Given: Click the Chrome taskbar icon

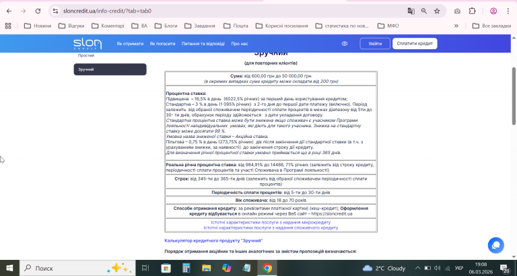Looking at the screenshot, I should click(x=267, y=268).
